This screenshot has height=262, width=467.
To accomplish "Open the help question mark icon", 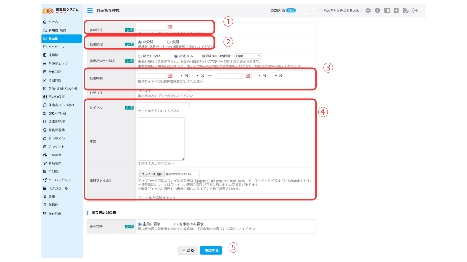I will (x=378, y=11).
